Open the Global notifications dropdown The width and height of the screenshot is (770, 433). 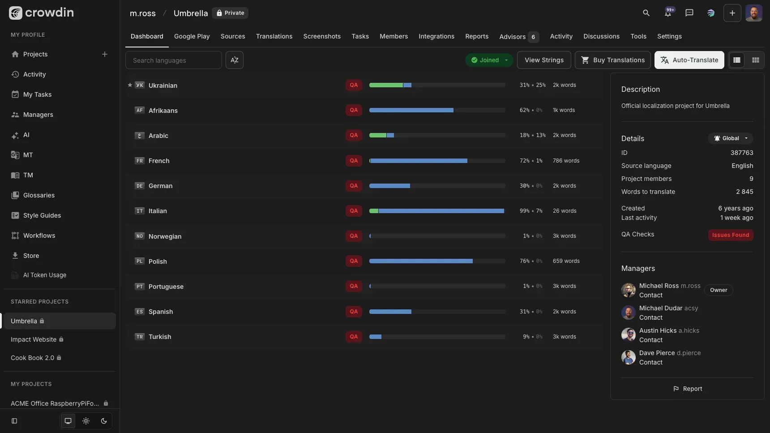[x=731, y=138]
